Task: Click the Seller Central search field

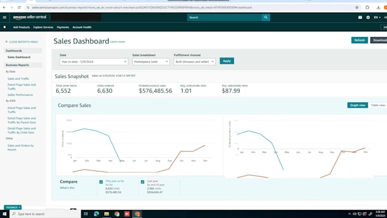Action: tap(224, 17)
